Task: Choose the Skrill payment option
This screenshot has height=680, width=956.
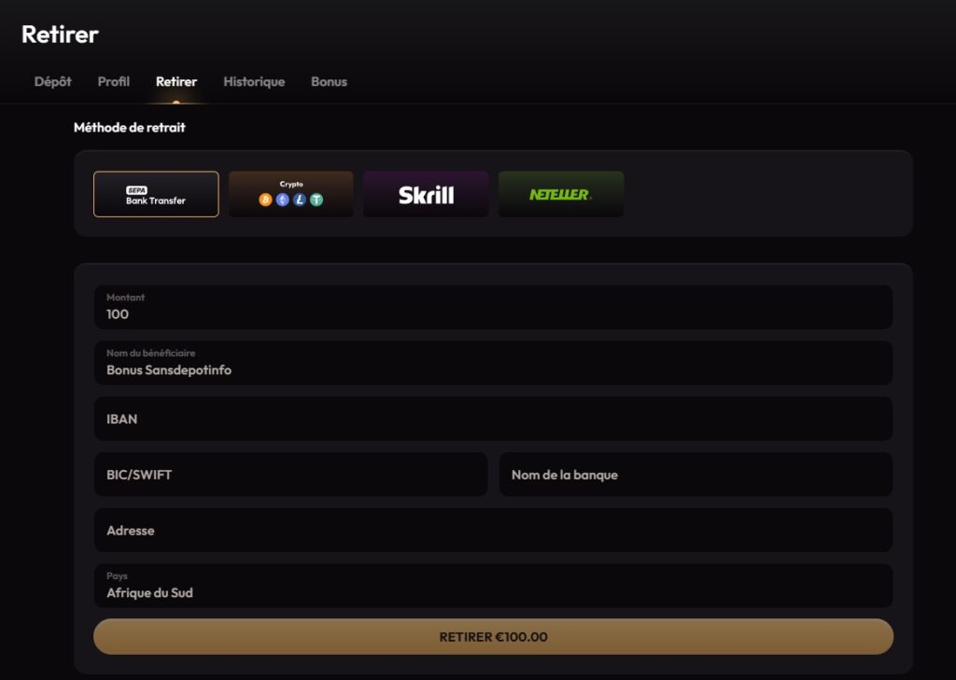Action: pos(426,194)
